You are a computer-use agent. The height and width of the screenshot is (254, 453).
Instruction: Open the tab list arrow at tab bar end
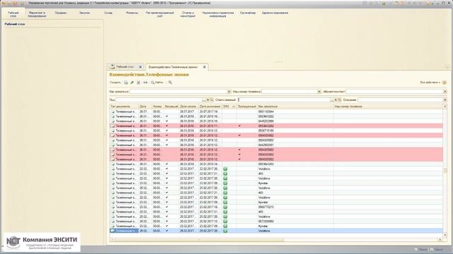(x=448, y=67)
